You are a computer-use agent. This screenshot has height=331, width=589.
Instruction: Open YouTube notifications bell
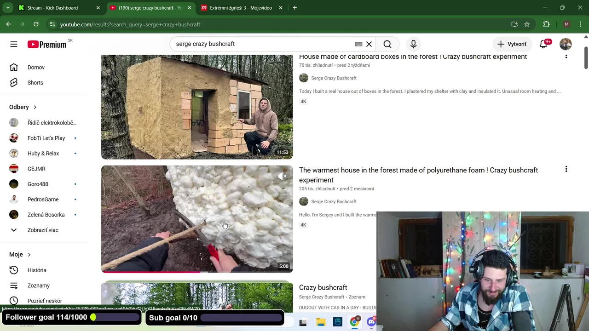click(x=543, y=44)
